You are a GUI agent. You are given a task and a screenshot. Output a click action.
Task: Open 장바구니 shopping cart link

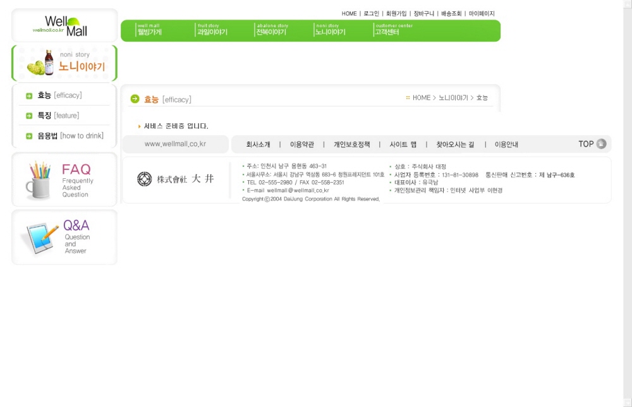(423, 13)
